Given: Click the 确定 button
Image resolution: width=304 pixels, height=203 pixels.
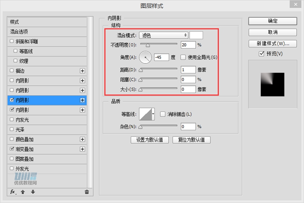Looking at the screenshot, I should coord(273,21).
